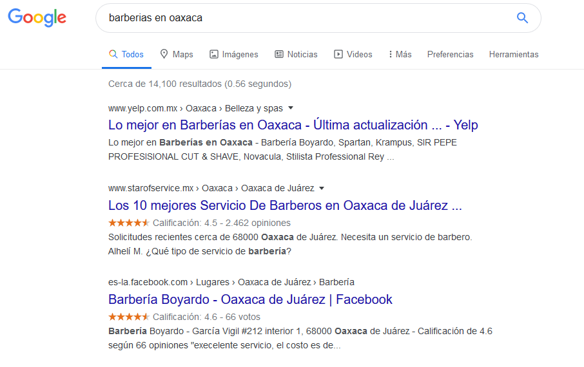Click the García Vigil #212 snippet text

pos(300,338)
